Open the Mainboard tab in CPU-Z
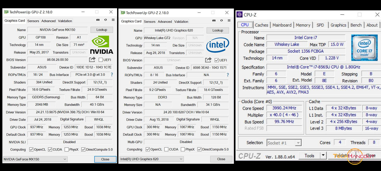Viewport: 381px width, 171px height. (282, 25)
